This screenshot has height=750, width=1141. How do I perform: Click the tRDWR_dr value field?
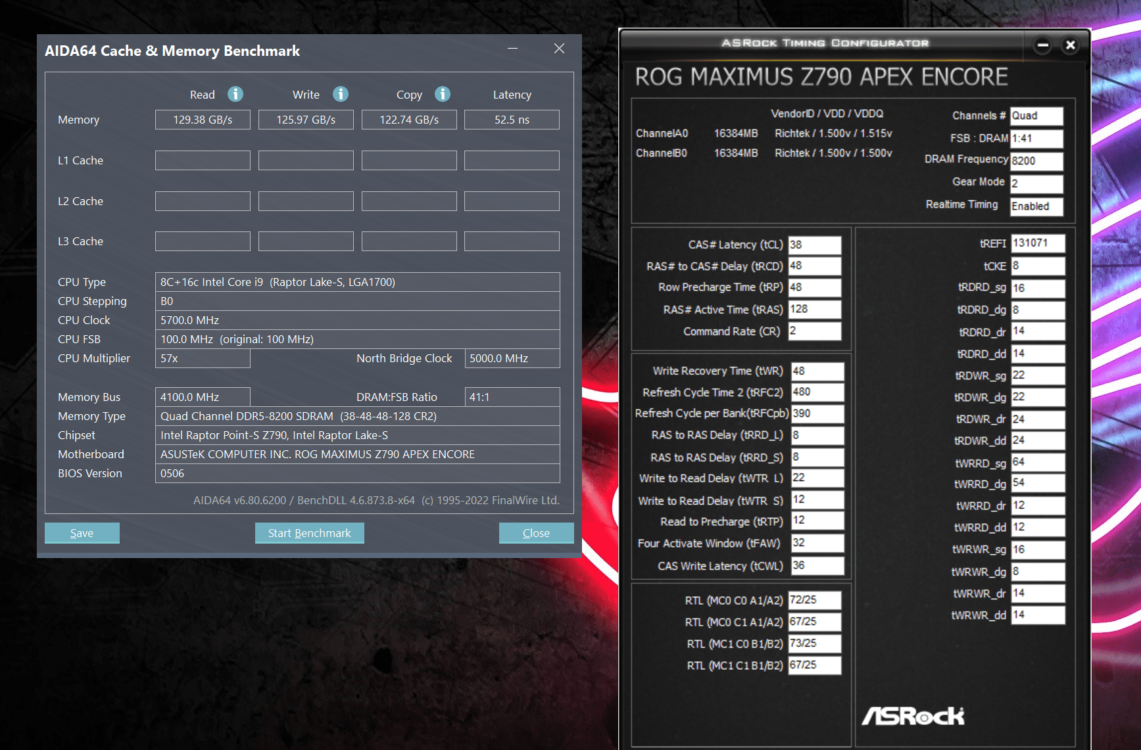(x=1038, y=419)
